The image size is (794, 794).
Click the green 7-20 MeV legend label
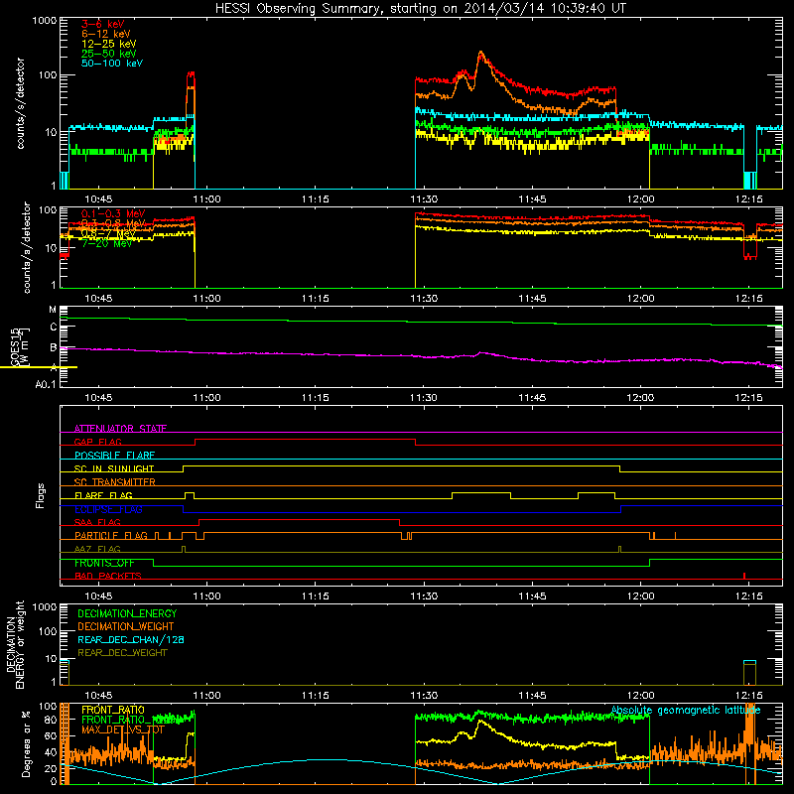(106, 243)
